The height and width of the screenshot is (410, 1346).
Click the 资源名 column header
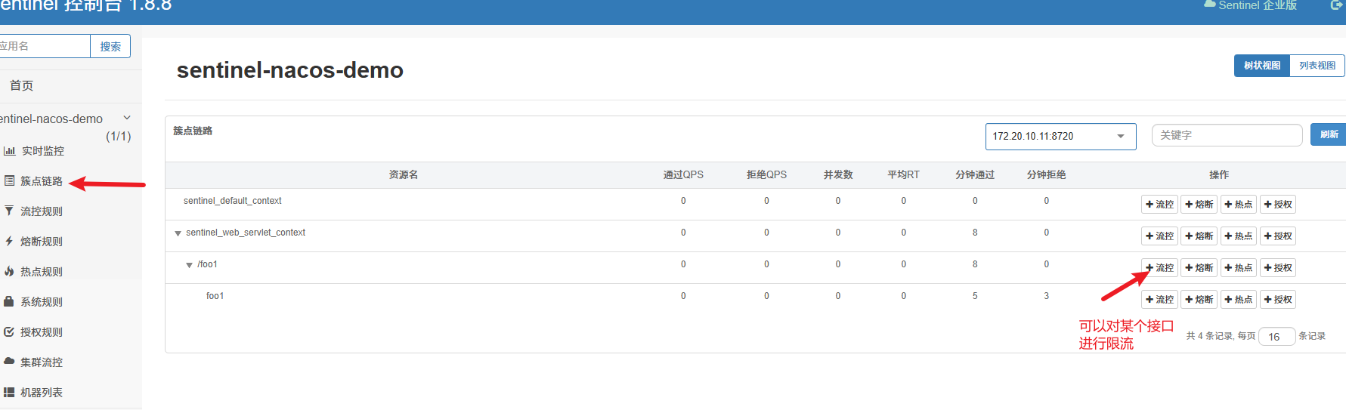click(x=404, y=175)
